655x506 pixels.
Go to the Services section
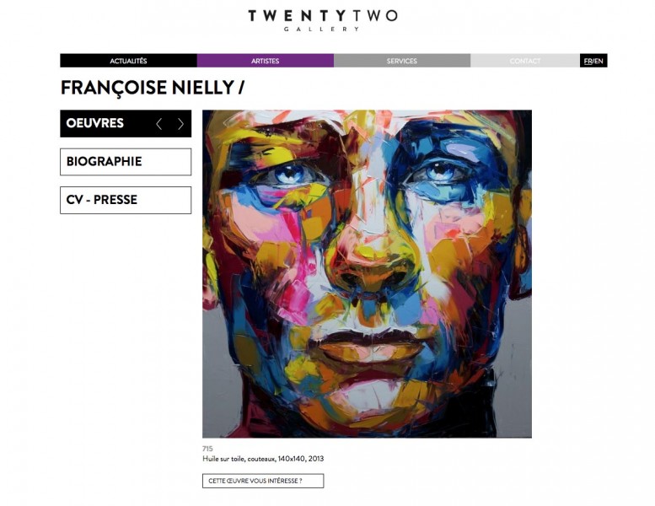[x=402, y=61]
